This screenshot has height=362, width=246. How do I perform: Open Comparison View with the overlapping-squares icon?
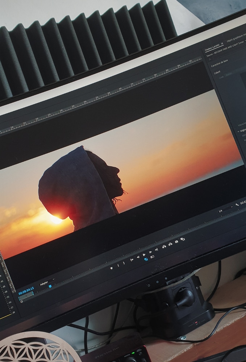tap(183, 239)
